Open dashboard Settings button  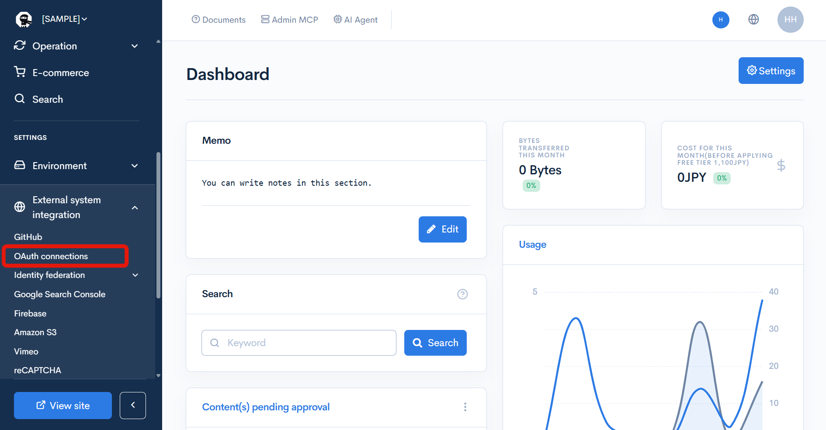(771, 70)
